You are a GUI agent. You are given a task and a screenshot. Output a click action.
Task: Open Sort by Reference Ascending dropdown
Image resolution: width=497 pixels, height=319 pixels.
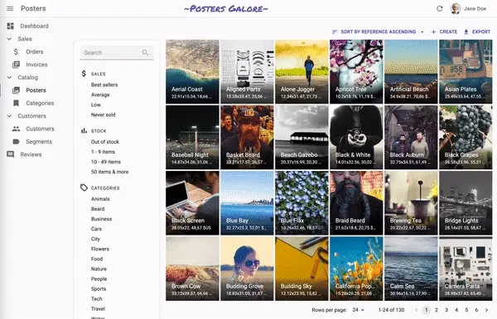(x=378, y=31)
